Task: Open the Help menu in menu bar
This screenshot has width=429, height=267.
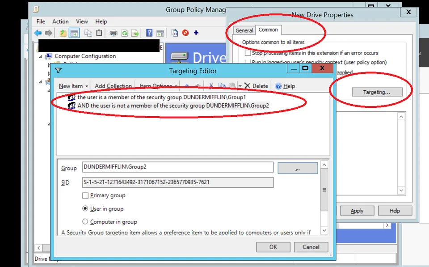Action: [x=101, y=21]
